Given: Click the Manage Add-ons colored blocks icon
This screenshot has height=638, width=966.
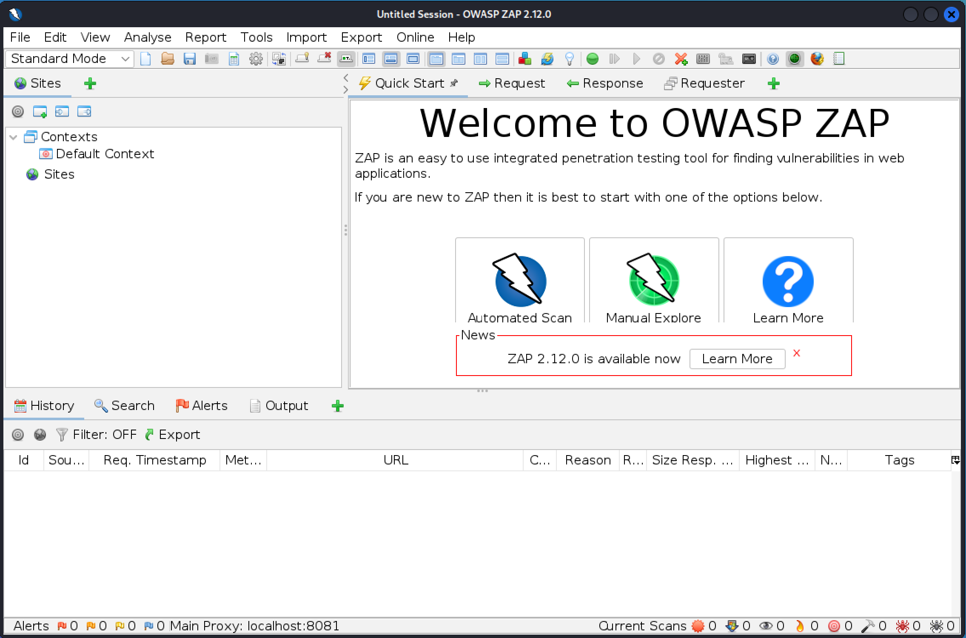Looking at the screenshot, I should pyautogui.click(x=524, y=59).
